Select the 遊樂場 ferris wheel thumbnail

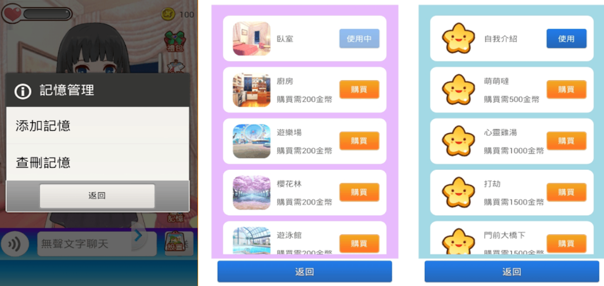click(251, 141)
